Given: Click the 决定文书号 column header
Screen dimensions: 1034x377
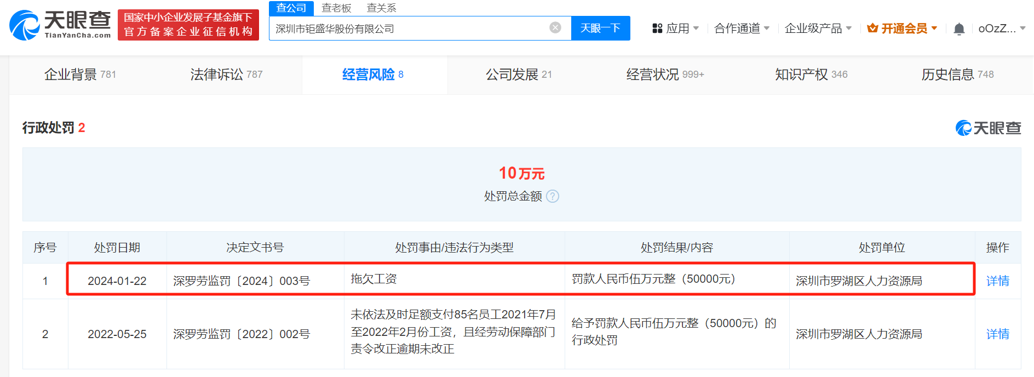Looking at the screenshot, I should [x=255, y=248].
